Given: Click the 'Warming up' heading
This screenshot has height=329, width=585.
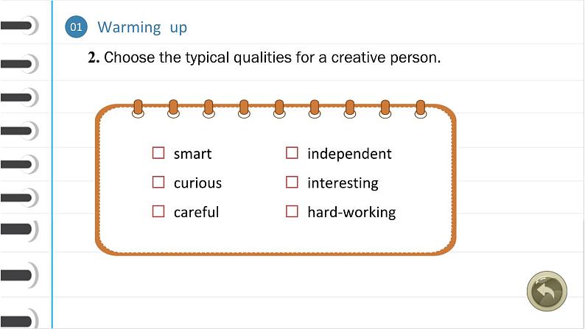Looking at the screenshot, I should pyautogui.click(x=142, y=28).
